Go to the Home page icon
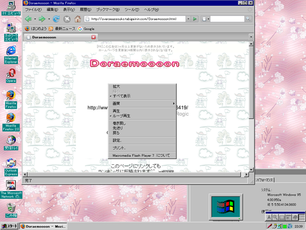This screenshot has height=230, width=306. pos(78,19)
